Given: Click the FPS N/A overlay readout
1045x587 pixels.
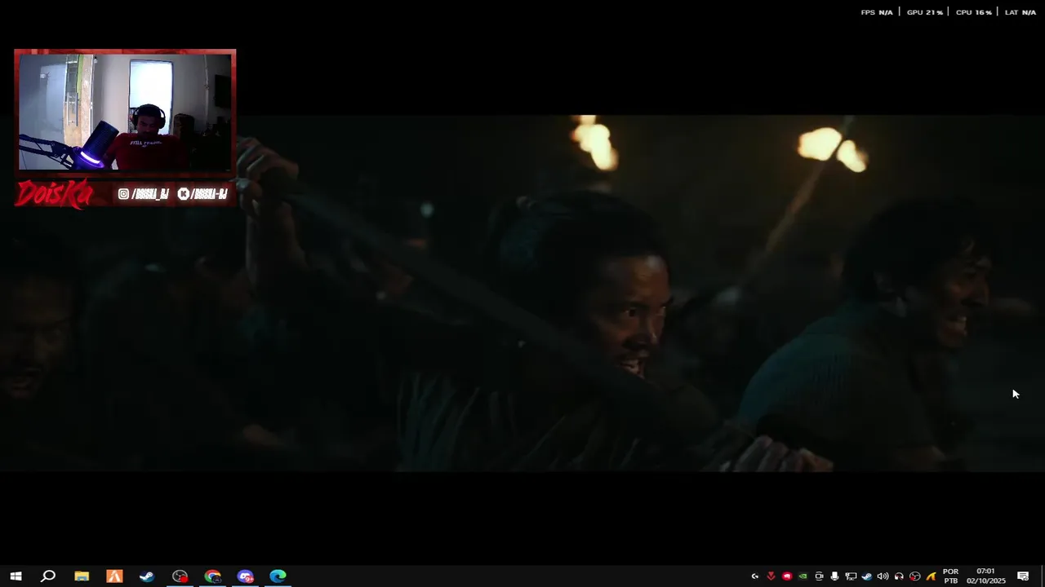Looking at the screenshot, I should [877, 12].
